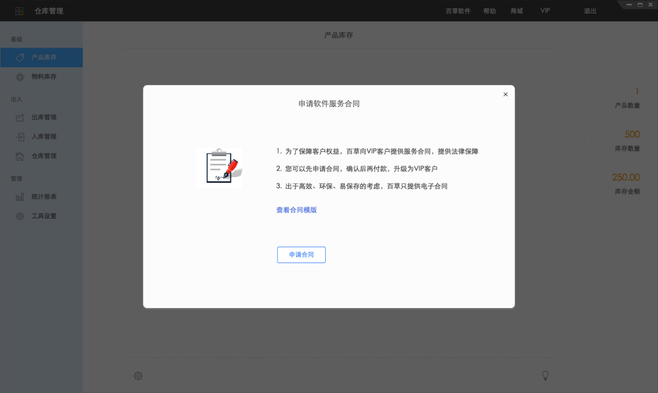Click the 出入 section header
658x393 pixels.
16,99
